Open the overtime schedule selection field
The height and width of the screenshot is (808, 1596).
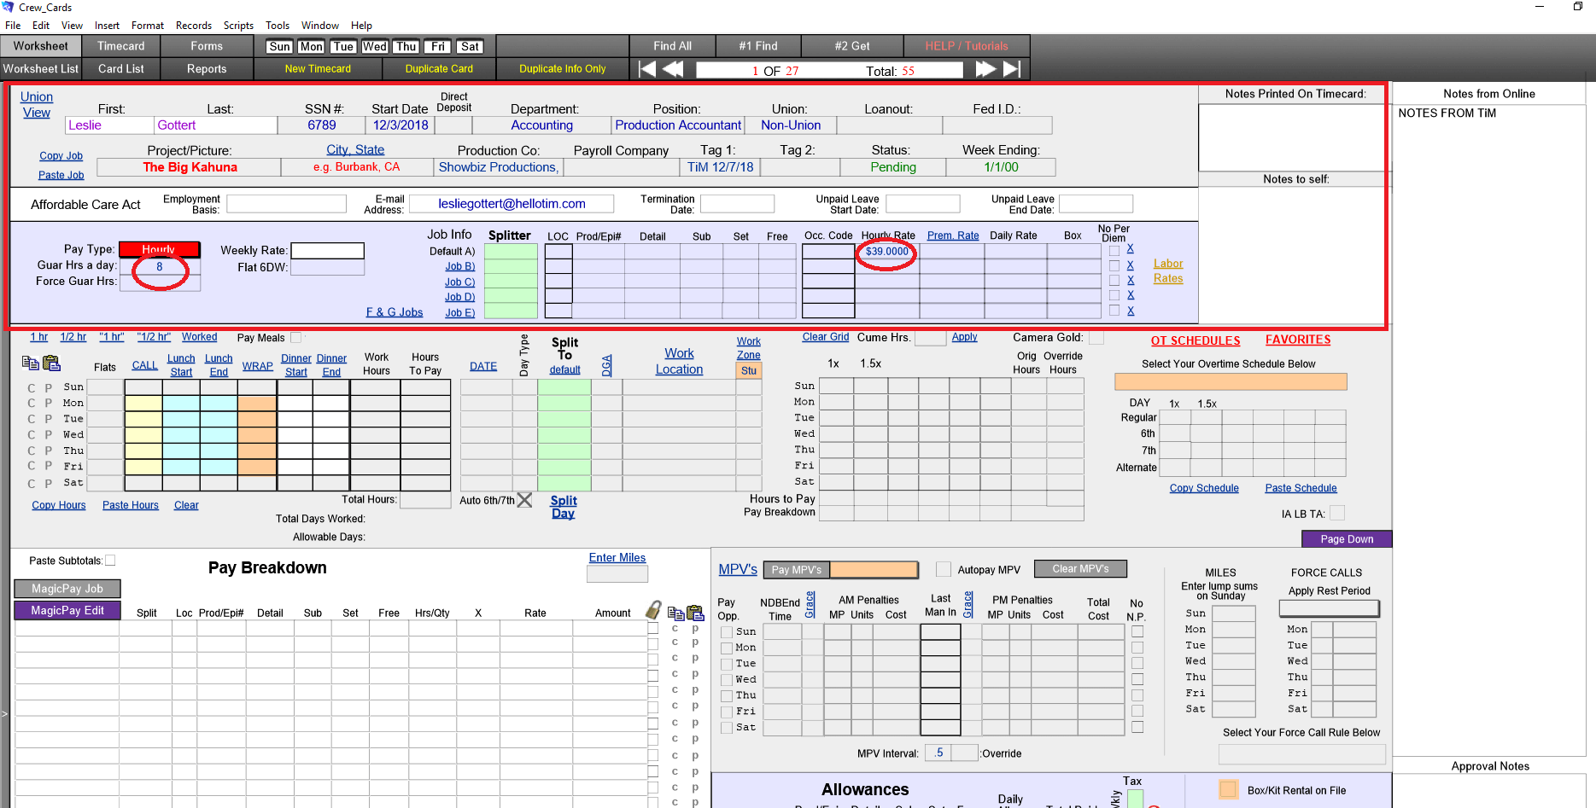coord(1231,381)
